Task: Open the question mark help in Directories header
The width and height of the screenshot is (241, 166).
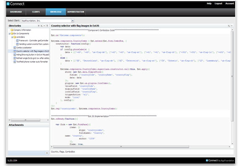Action: click(x=47, y=26)
